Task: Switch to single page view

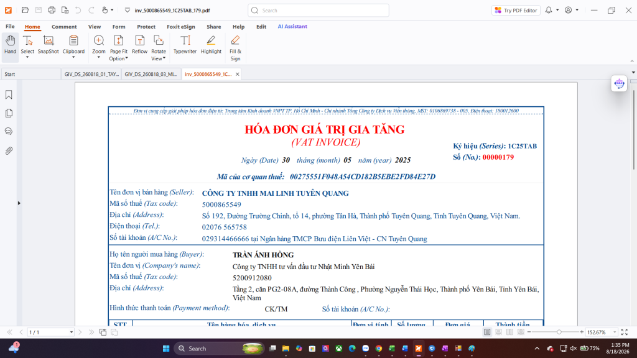Action: [487, 332]
